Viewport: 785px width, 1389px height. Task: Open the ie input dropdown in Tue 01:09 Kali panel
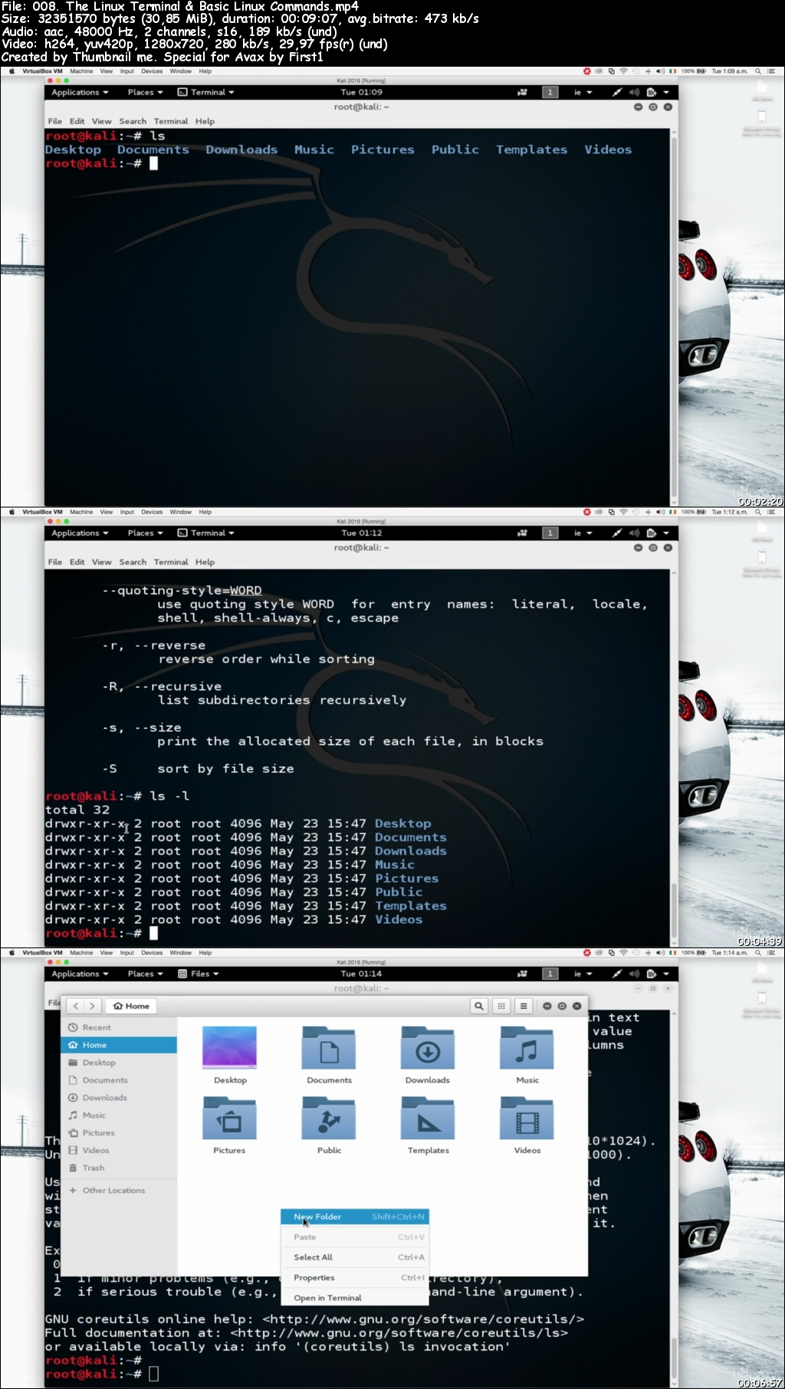point(583,92)
